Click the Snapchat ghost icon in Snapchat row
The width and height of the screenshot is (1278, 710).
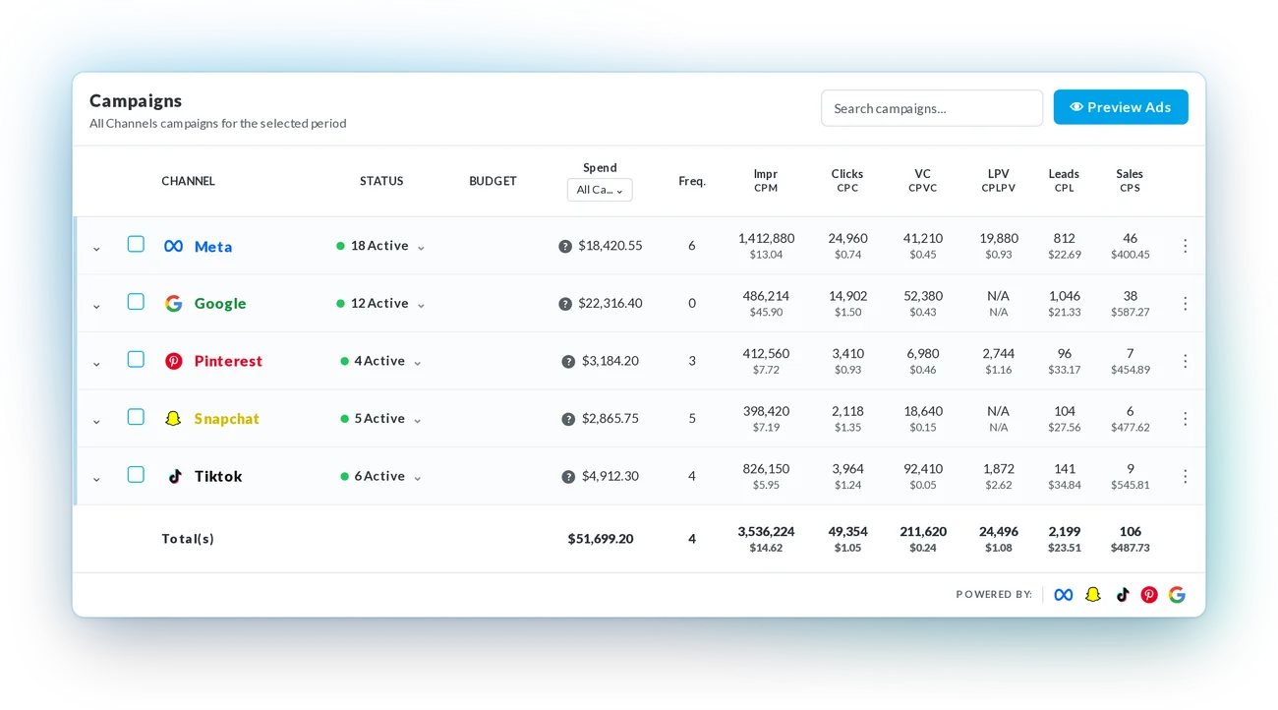coord(173,419)
